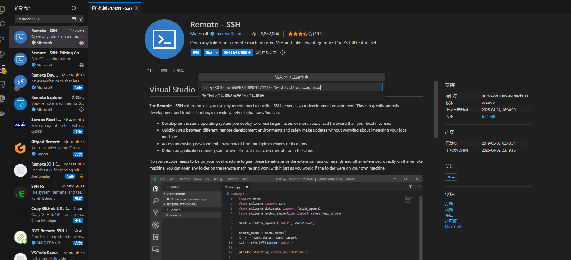The height and width of the screenshot is (260, 571).
Task: Switch to the 功能 features tab
Action: (x=164, y=70)
